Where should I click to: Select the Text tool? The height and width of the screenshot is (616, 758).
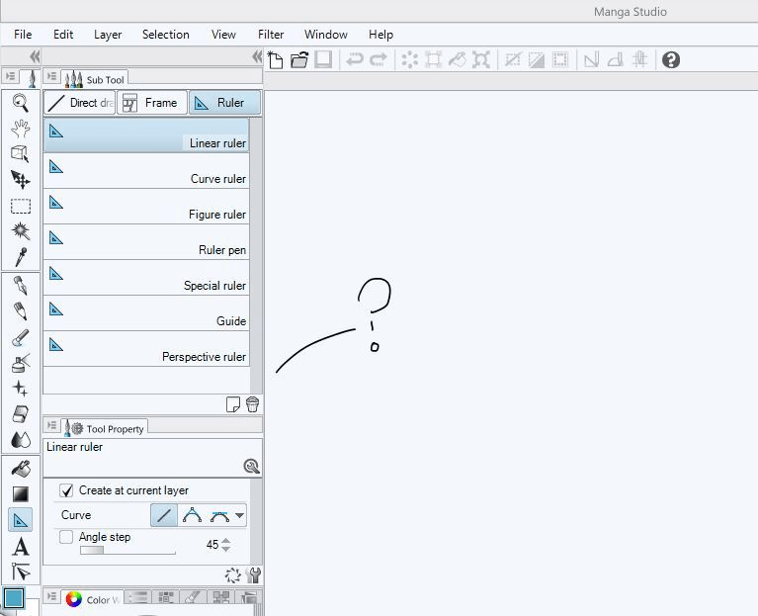21,547
